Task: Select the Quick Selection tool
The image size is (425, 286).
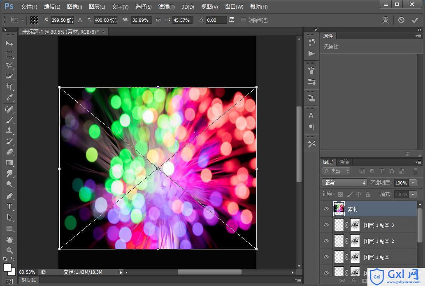Action: tap(9, 76)
